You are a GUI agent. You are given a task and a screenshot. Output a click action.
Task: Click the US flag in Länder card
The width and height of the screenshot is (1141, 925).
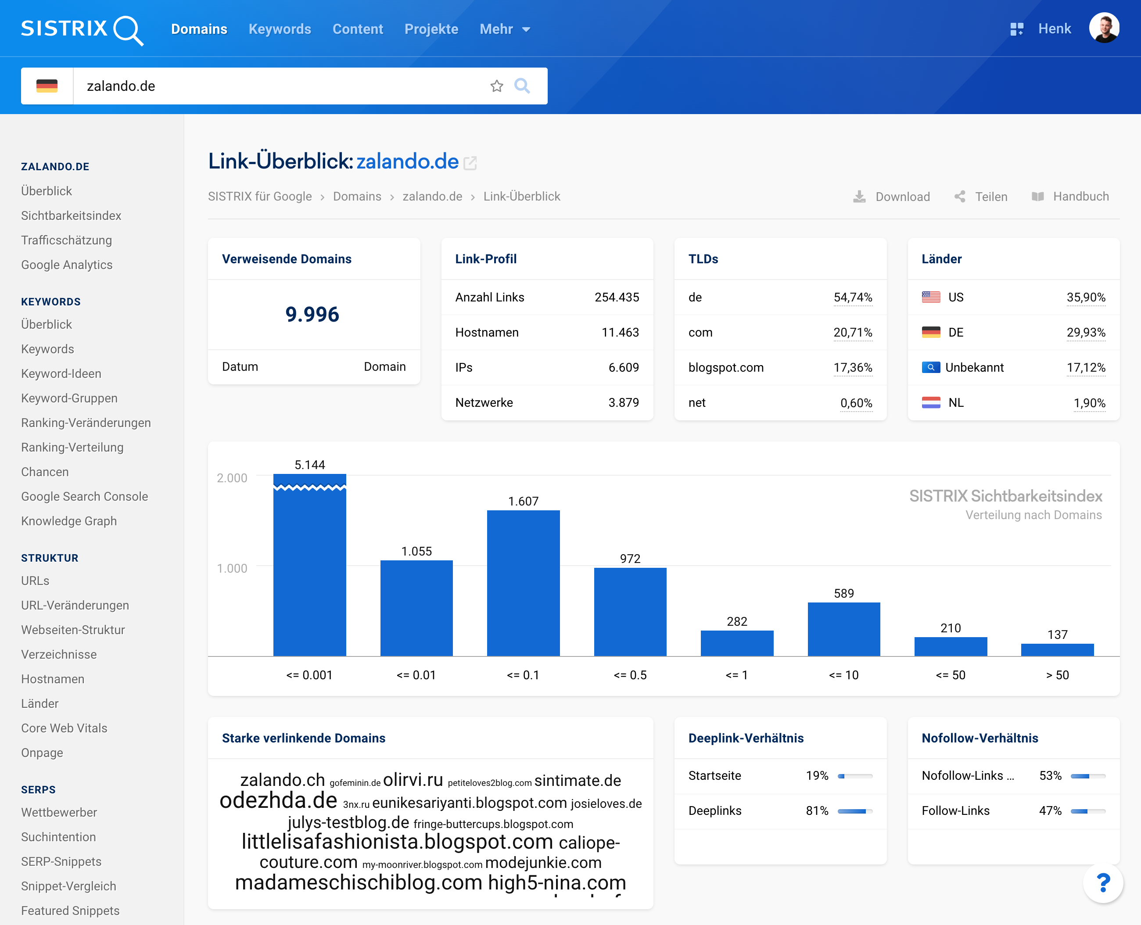tap(931, 298)
